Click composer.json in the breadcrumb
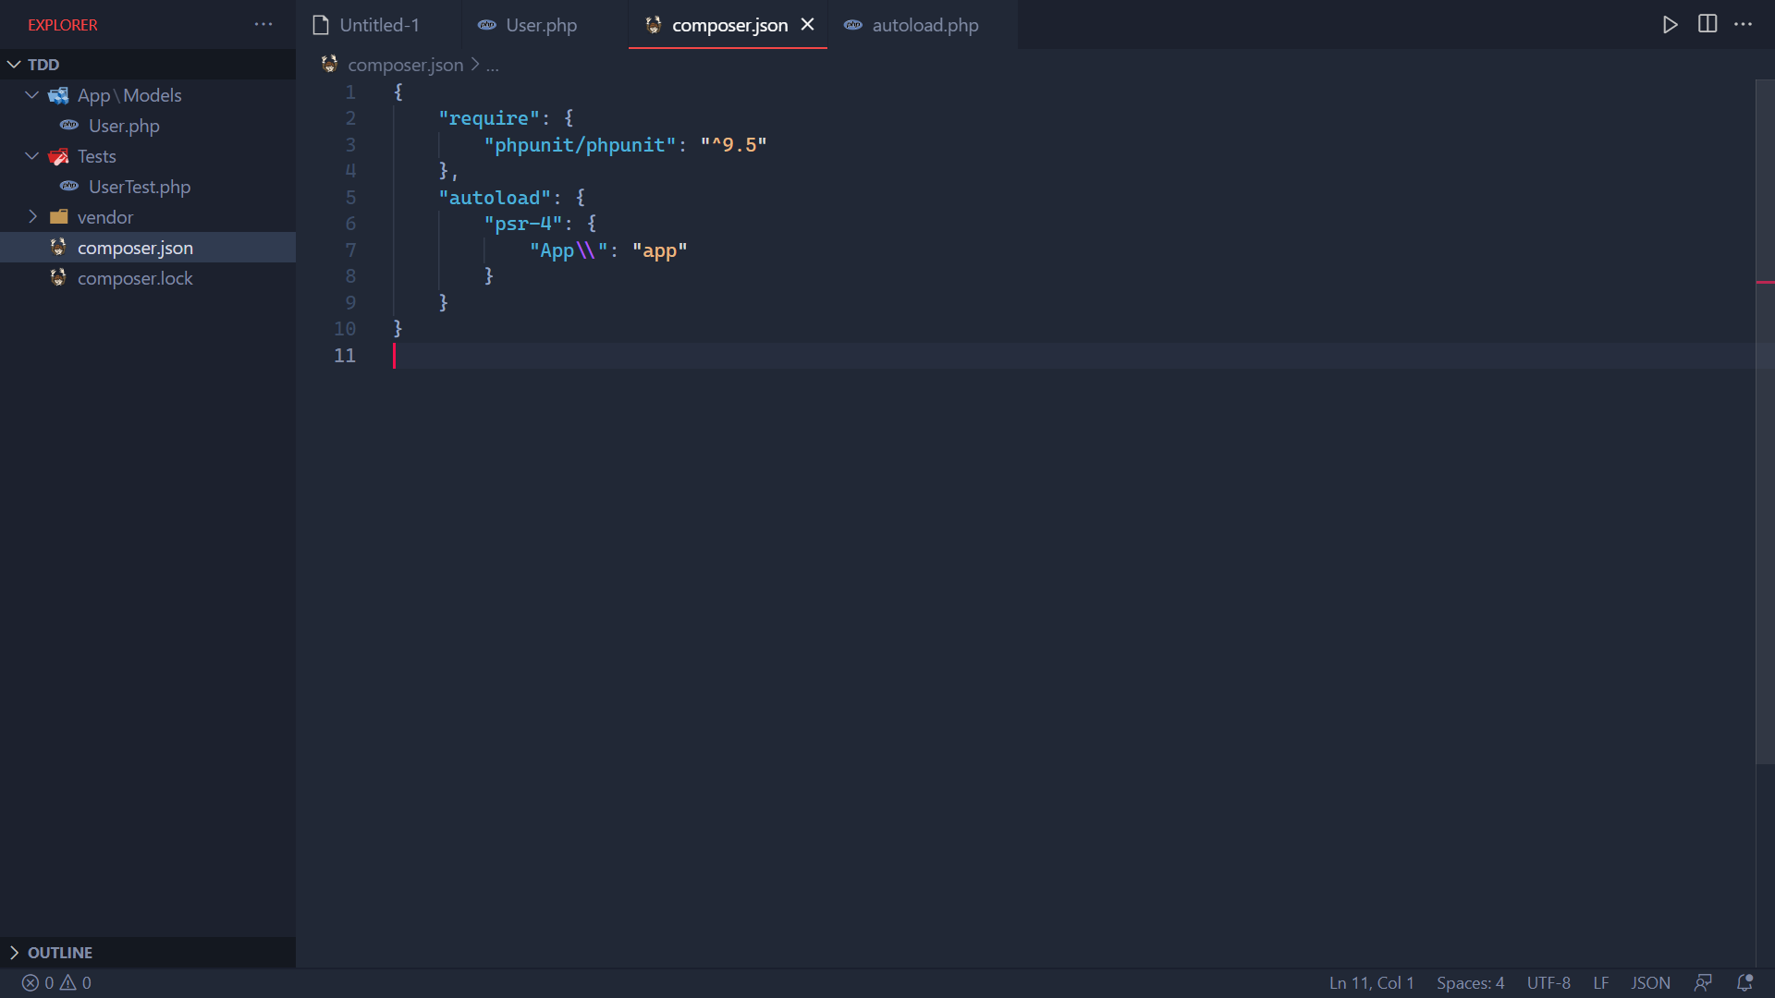Image resolution: width=1775 pixels, height=998 pixels. coord(406,65)
